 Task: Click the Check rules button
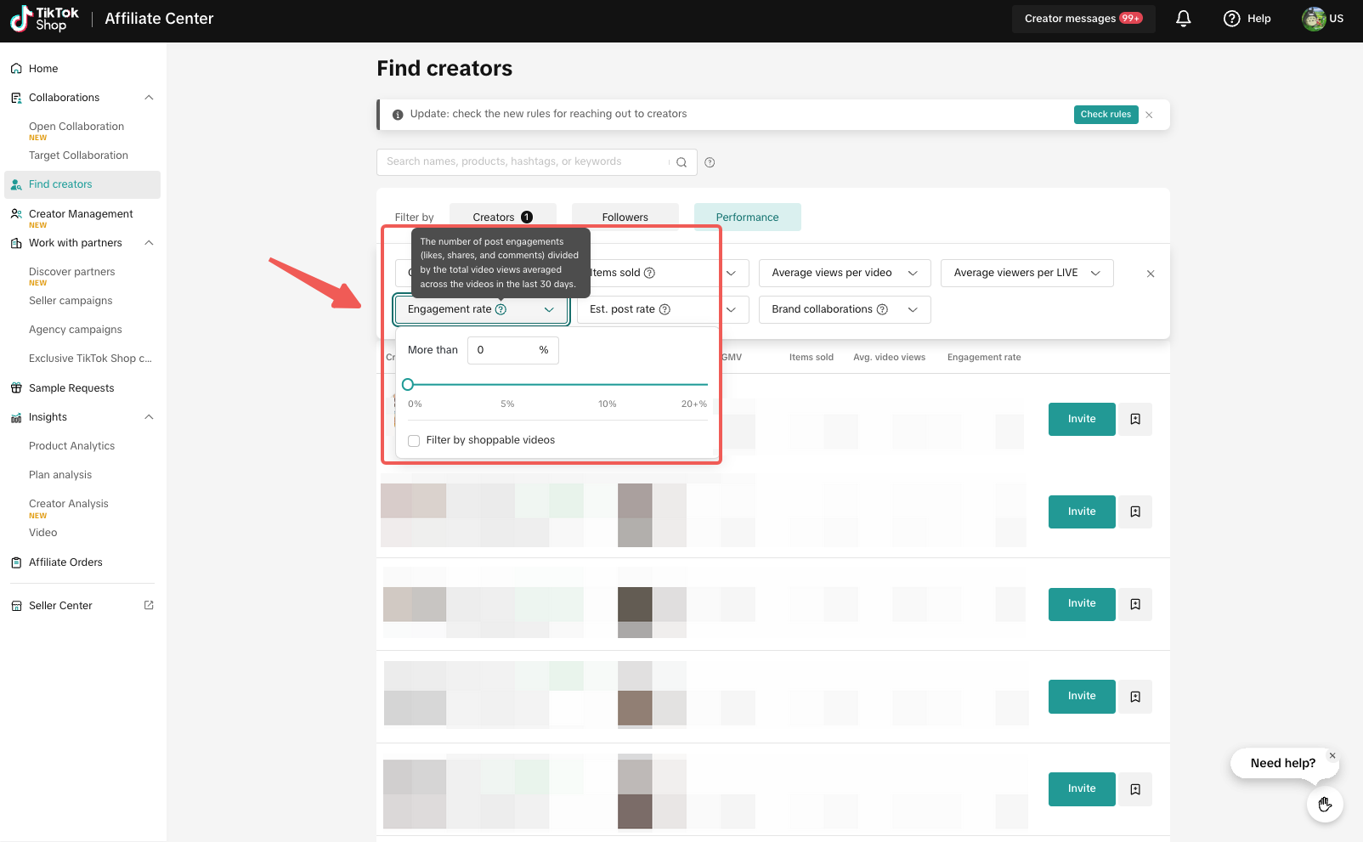click(x=1106, y=115)
